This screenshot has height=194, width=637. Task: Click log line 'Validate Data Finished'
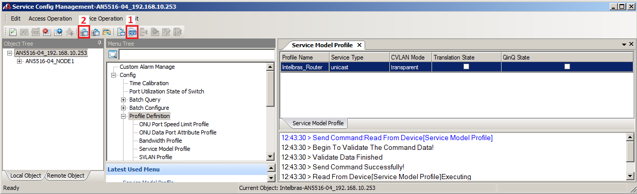pos(332,157)
